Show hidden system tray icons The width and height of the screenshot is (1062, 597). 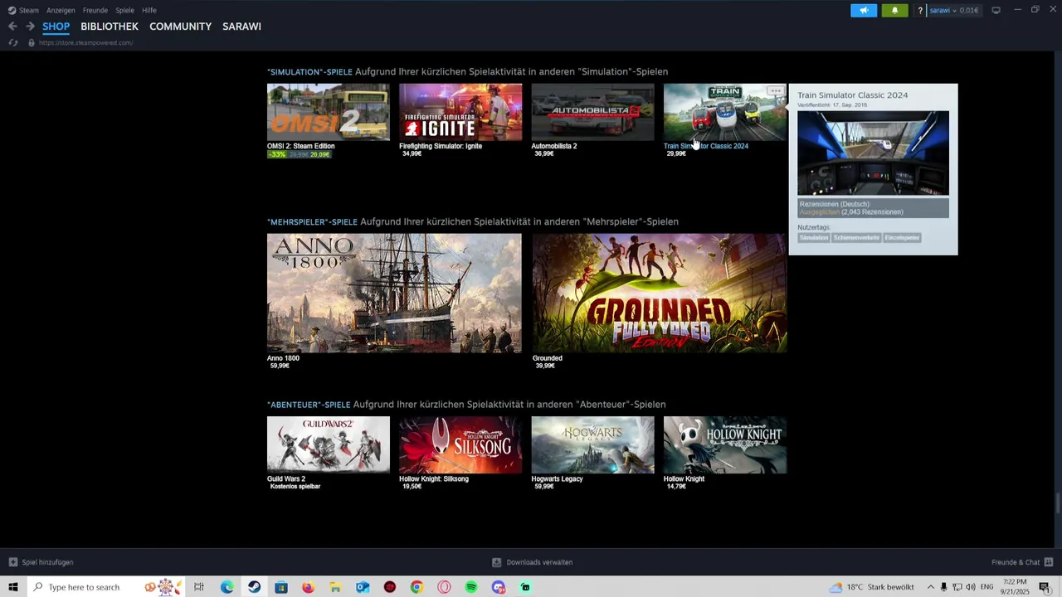pos(930,587)
